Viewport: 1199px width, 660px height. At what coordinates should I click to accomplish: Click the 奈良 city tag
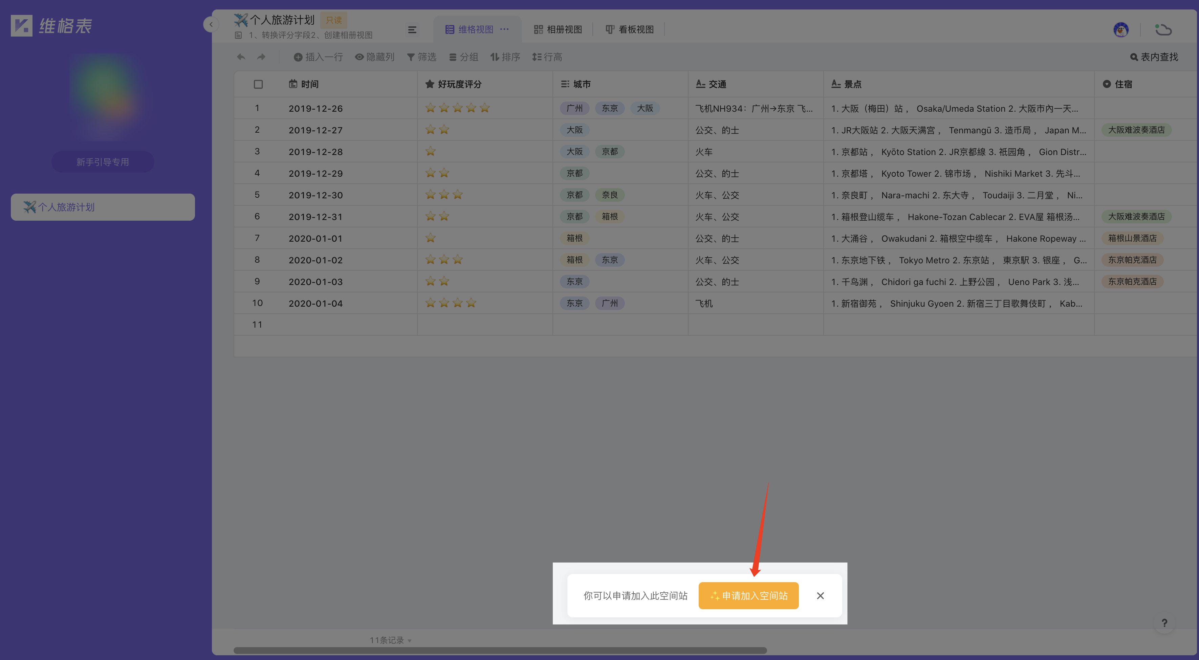pyautogui.click(x=610, y=195)
